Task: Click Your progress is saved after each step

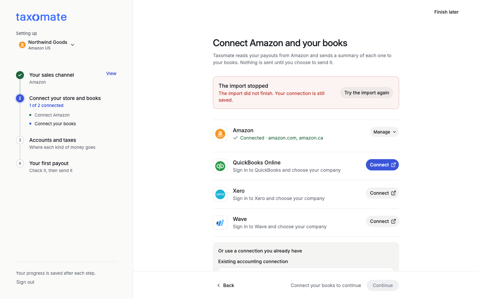Action: [x=56, y=273]
